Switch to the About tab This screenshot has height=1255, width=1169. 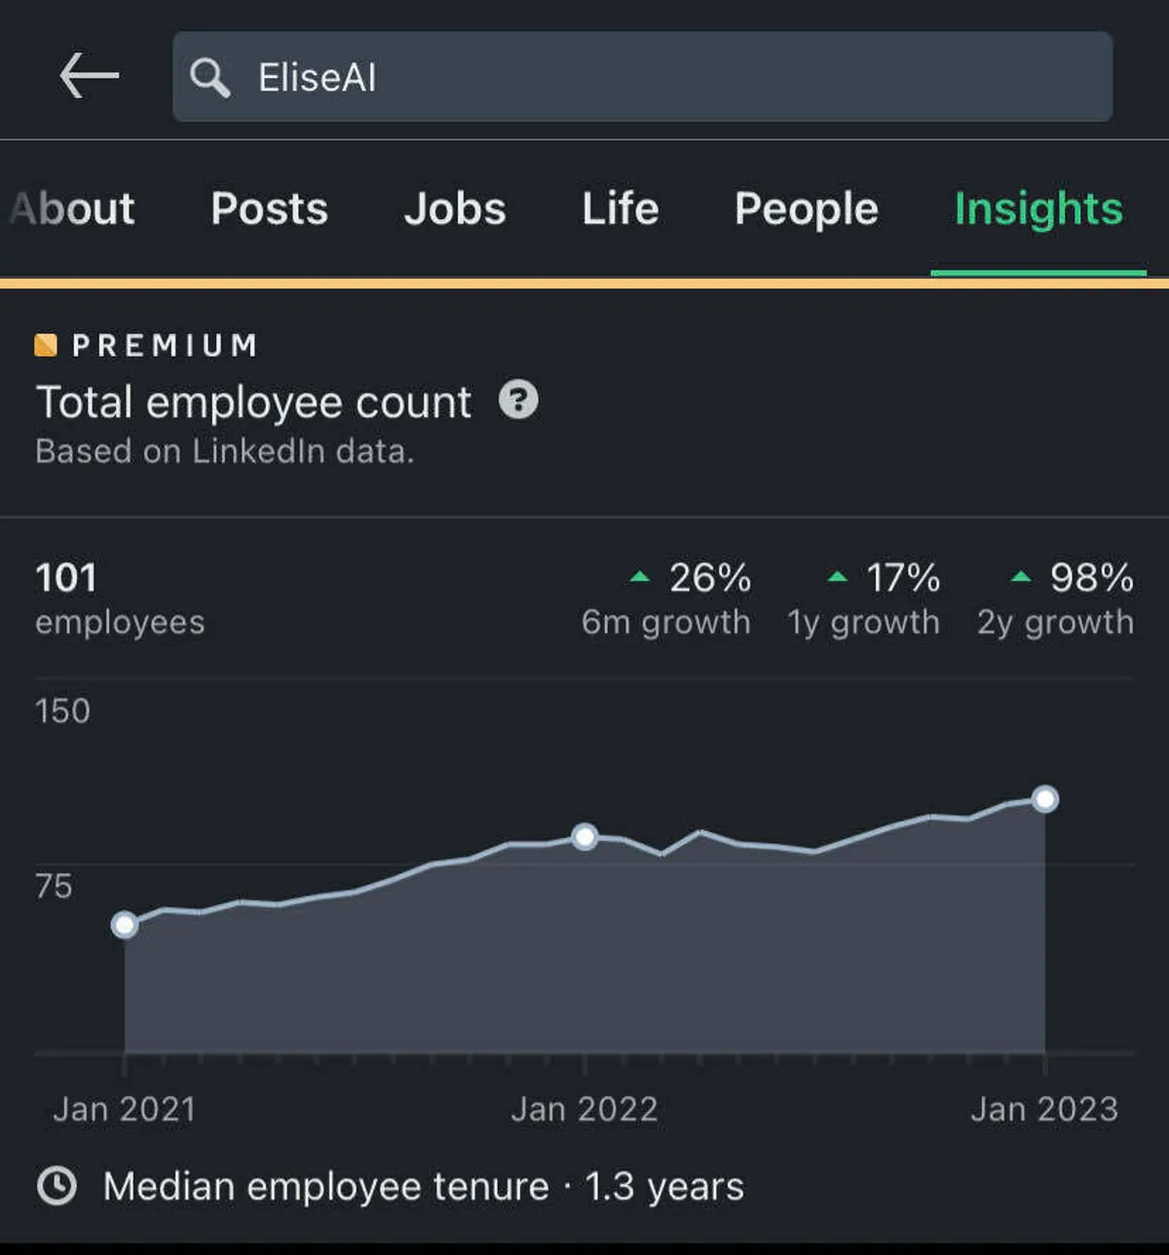[74, 209]
